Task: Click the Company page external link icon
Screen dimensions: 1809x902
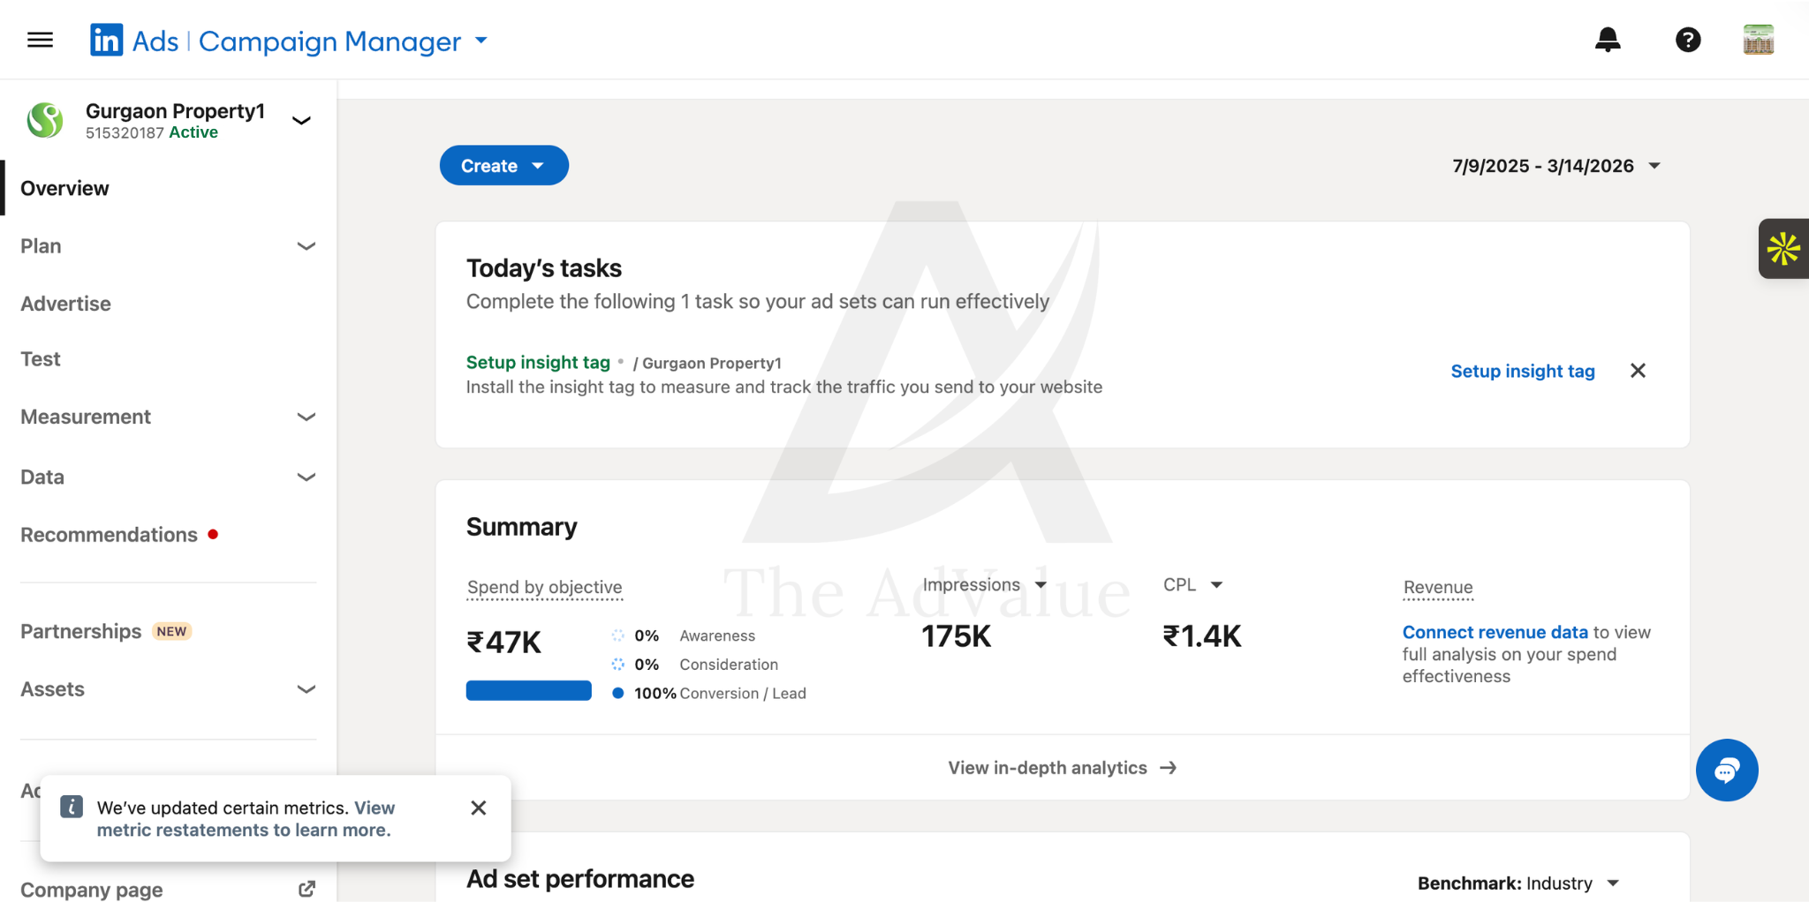Action: click(307, 889)
